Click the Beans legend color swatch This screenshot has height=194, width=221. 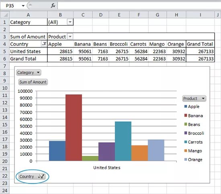[186, 124]
